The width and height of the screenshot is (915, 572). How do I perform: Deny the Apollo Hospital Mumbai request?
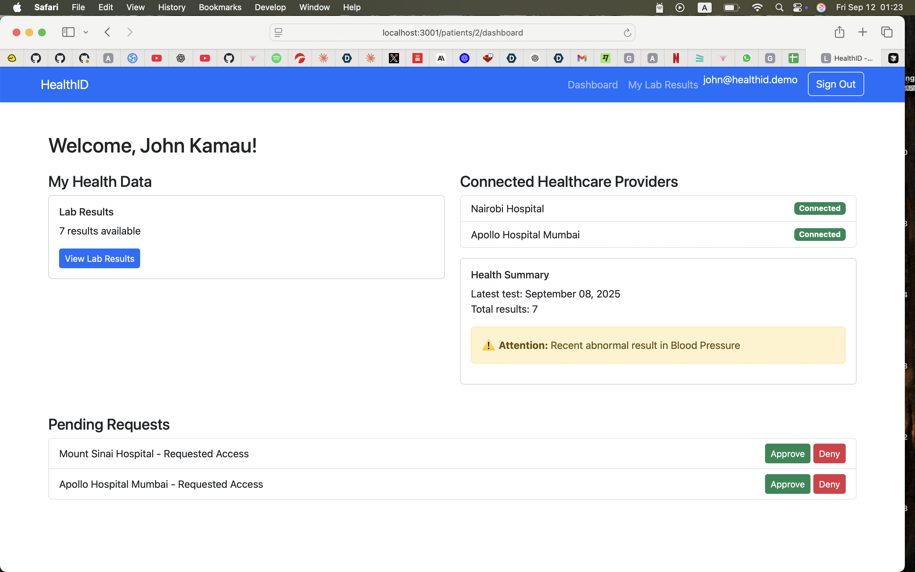pos(829,484)
